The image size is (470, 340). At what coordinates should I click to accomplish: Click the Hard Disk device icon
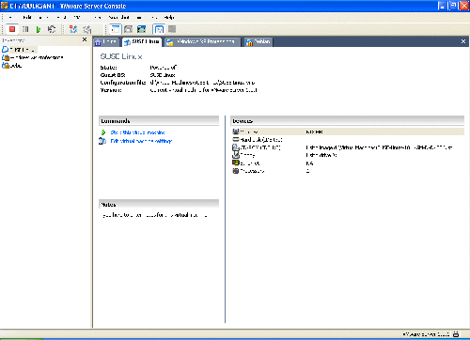[x=236, y=140]
